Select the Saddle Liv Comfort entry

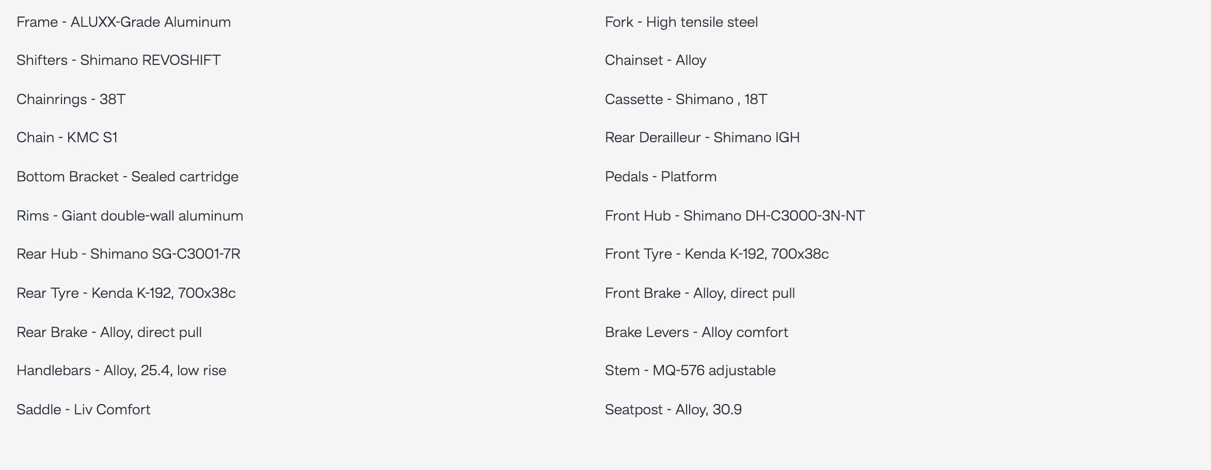click(x=84, y=410)
